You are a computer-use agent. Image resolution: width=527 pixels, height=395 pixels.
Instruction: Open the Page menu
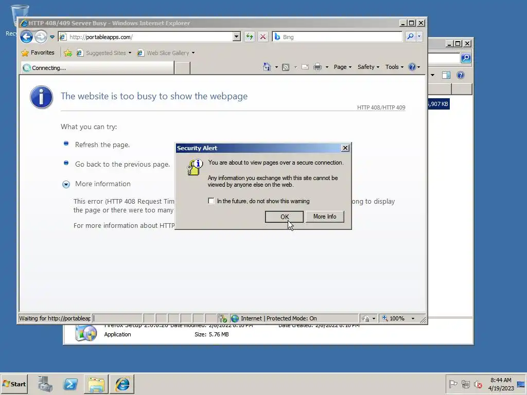[x=342, y=67]
